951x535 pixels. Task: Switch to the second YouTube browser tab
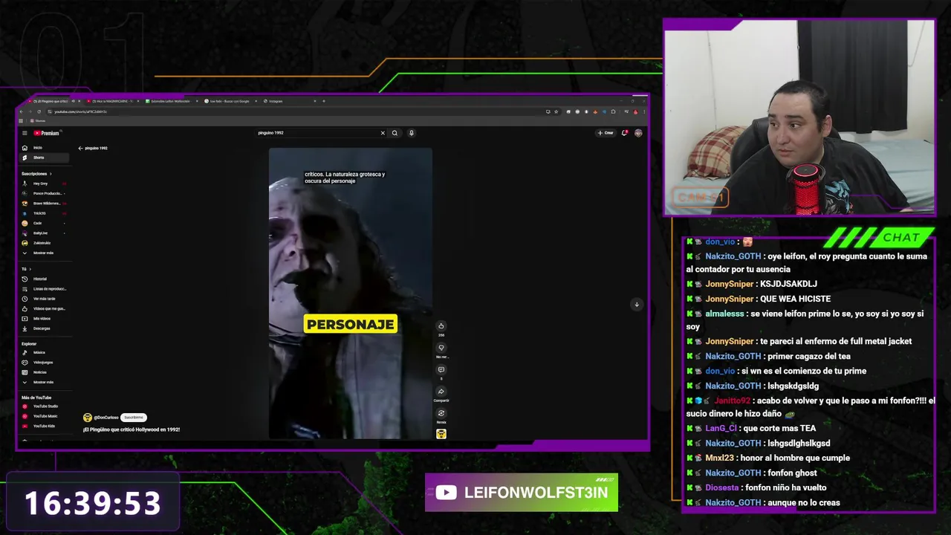[x=112, y=101]
